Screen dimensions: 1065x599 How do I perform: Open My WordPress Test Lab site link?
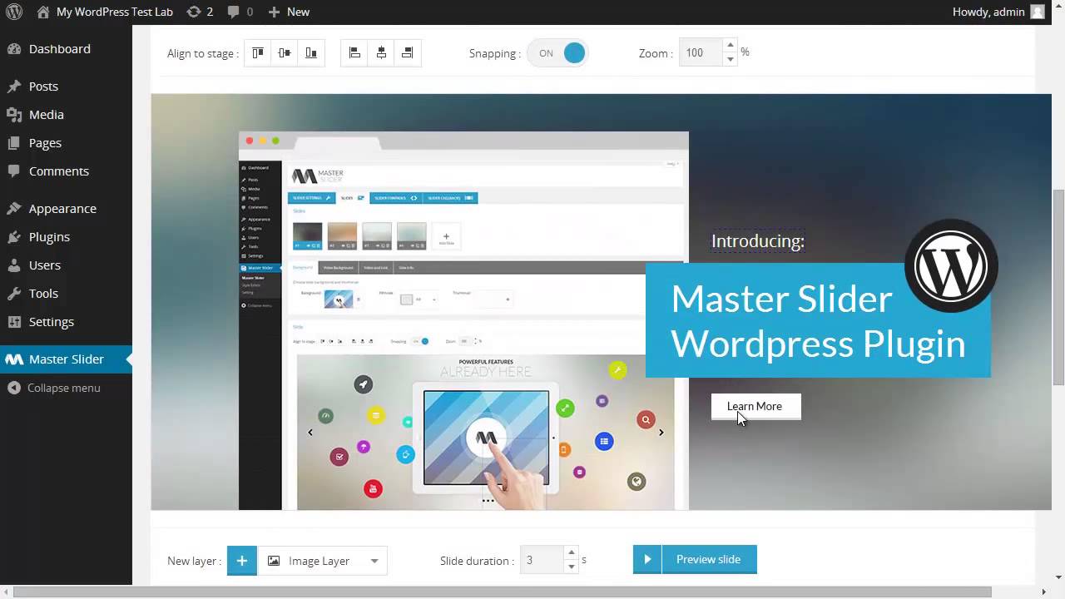click(105, 12)
